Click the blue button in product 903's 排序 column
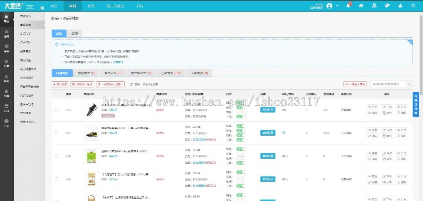 (268, 110)
